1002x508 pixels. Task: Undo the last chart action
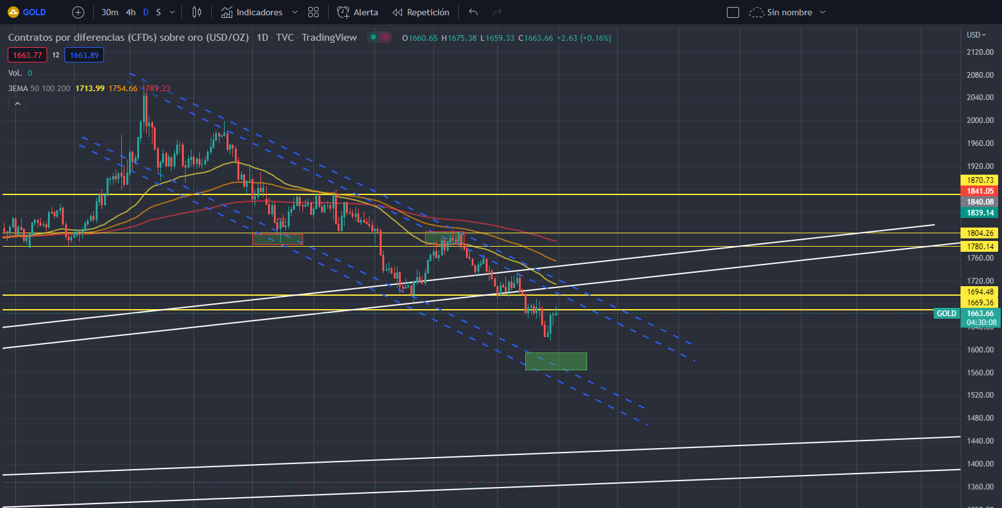[473, 12]
